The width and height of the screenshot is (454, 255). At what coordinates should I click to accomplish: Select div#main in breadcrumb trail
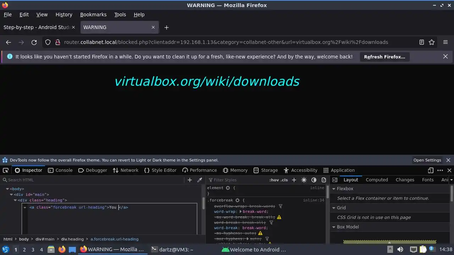tap(45, 239)
